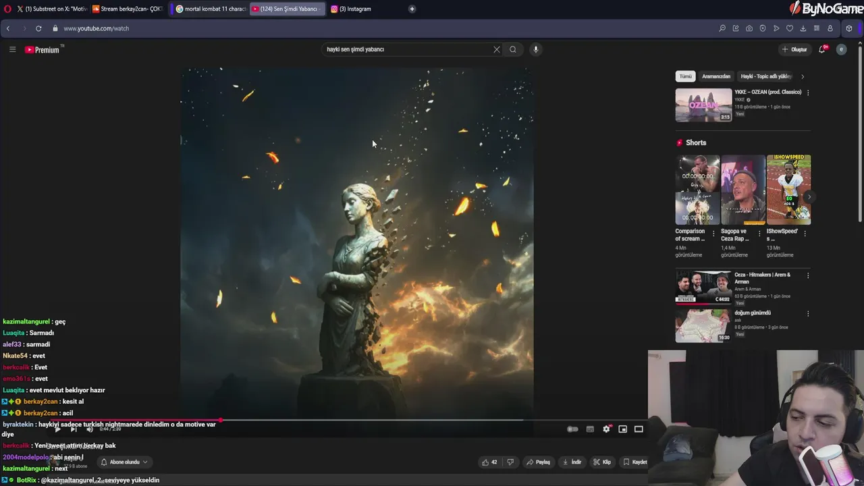Image resolution: width=864 pixels, height=486 pixels.
Task: Show more Shorts with the next arrow
Action: point(809,197)
